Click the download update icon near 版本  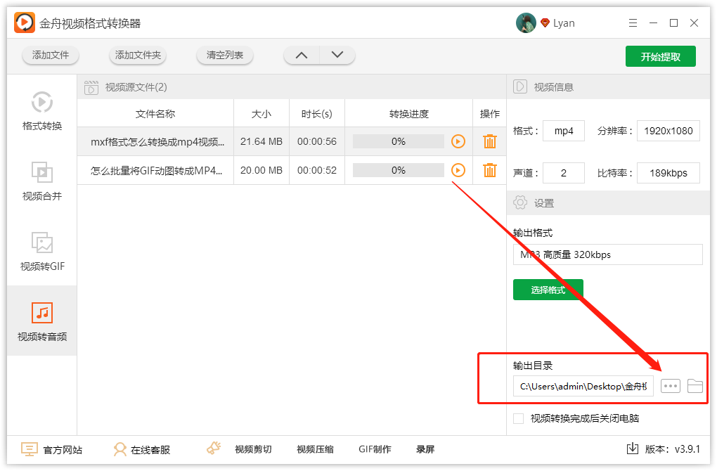tap(633, 449)
